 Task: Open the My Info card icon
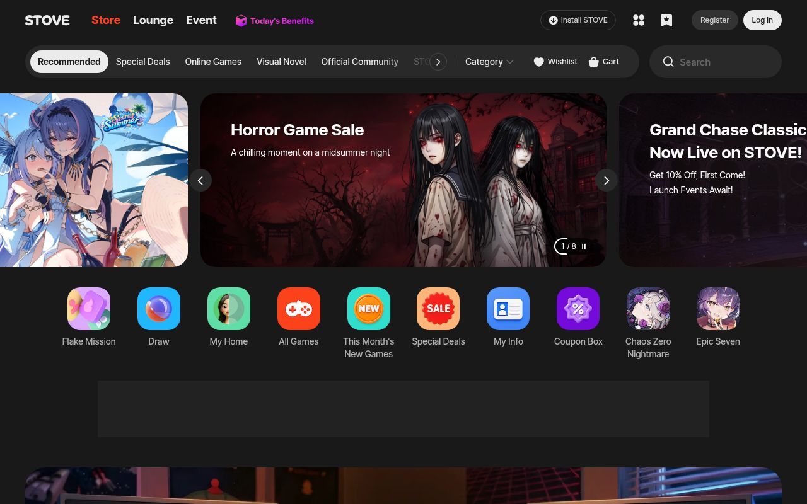click(508, 309)
